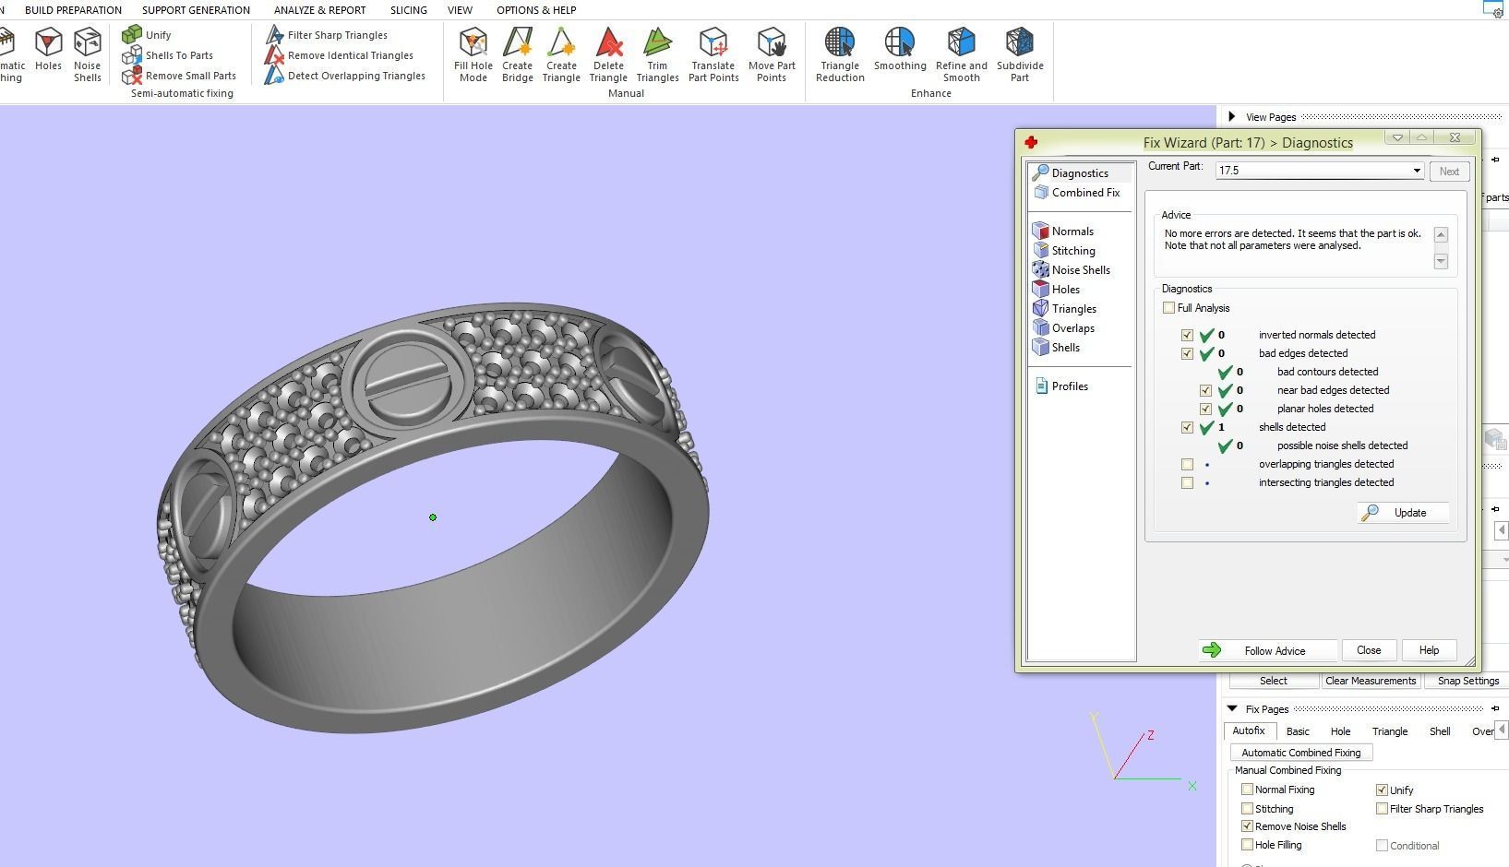This screenshot has width=1509, height=867.
Task: Activate Fill Hole Mode
Action: click(473, 55)
